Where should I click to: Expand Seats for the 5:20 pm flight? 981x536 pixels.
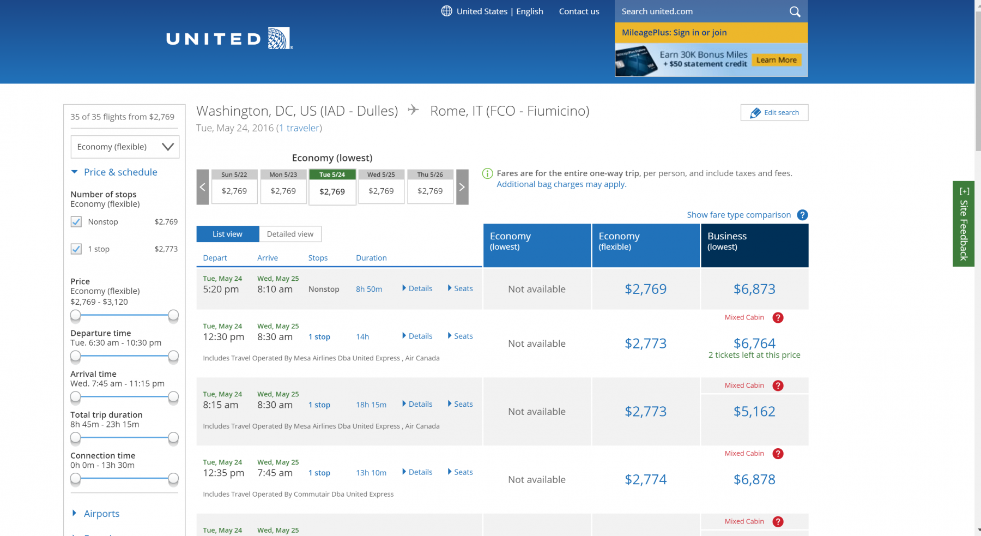tap(460, 288)
